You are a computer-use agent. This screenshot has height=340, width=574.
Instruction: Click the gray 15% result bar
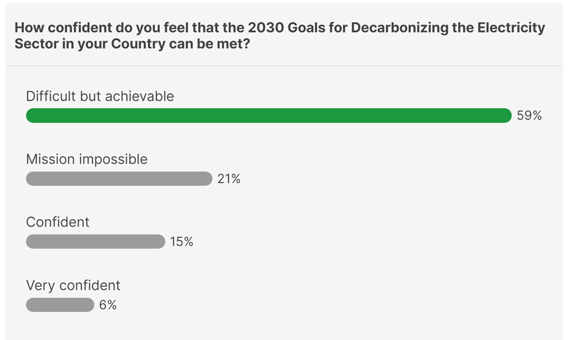click(95, 242)
